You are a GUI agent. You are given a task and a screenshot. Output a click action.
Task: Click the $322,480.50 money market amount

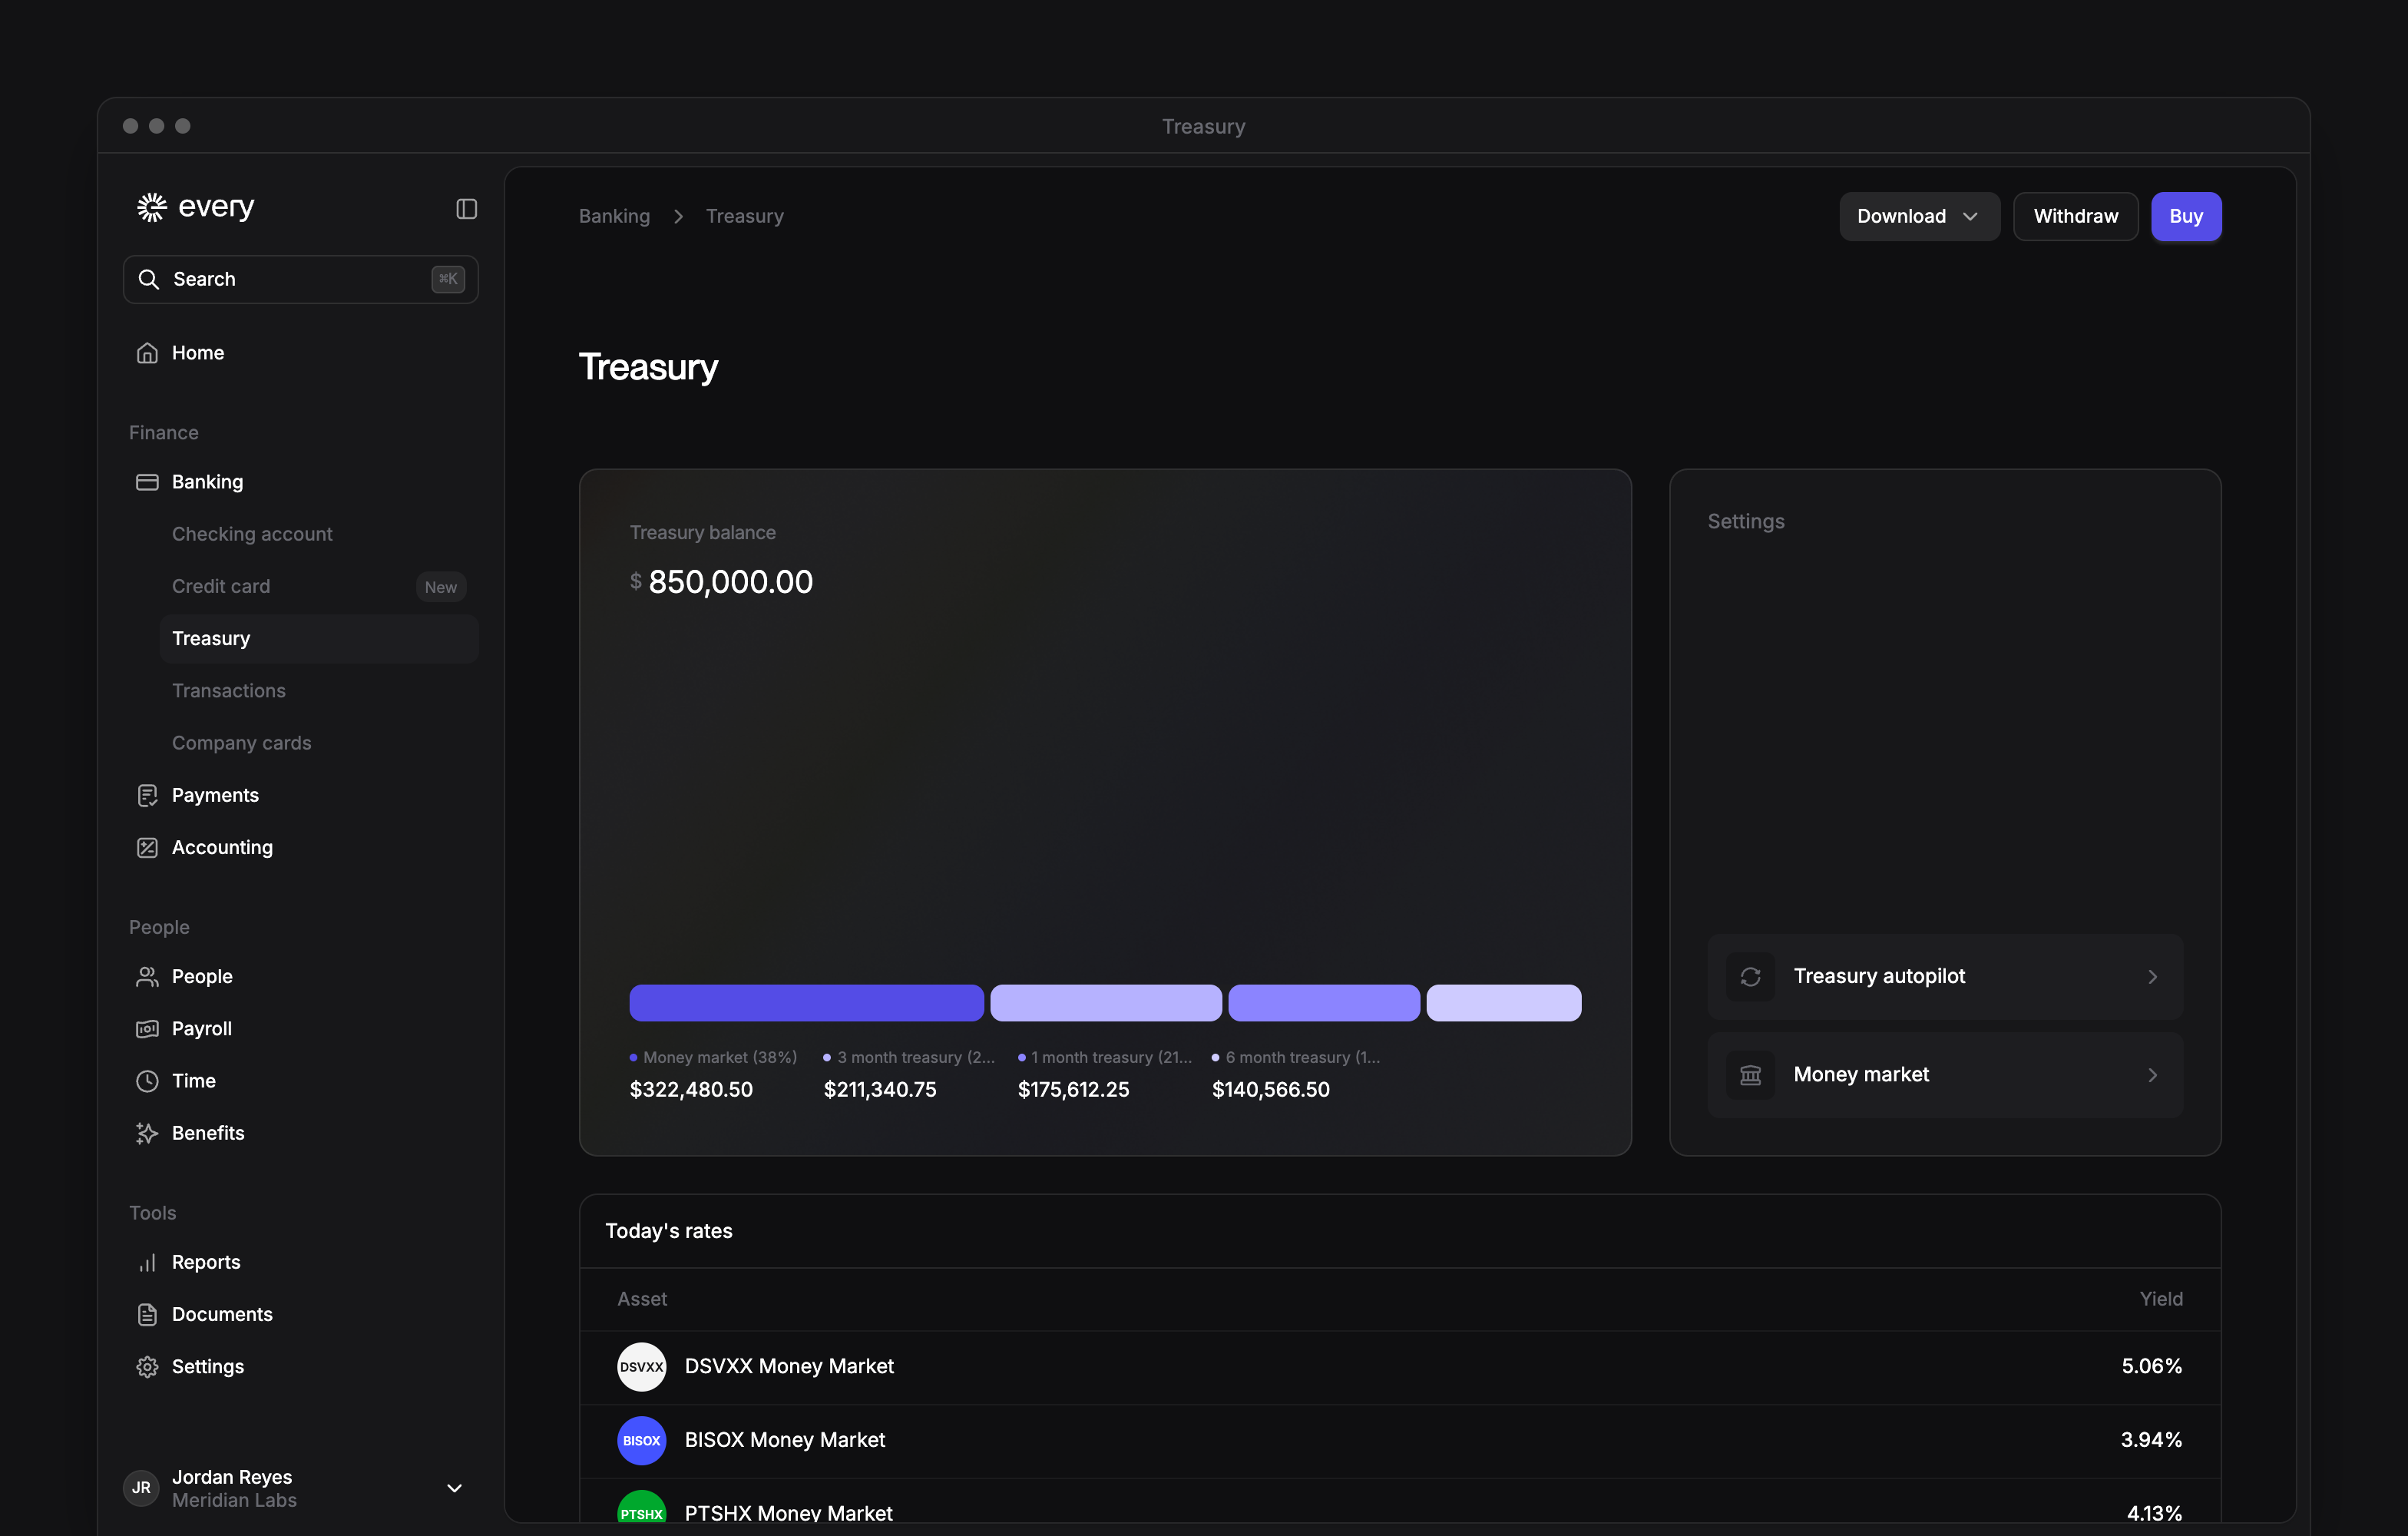point(691,1089)
